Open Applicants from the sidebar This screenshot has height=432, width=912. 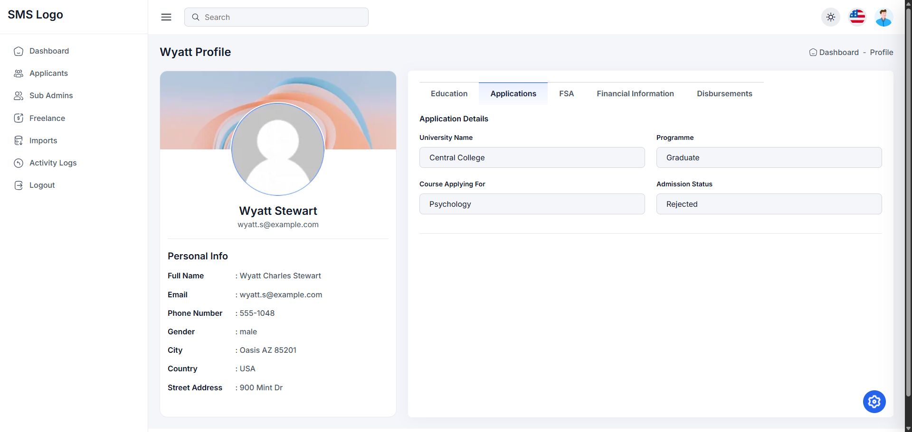tap(48, 74)
